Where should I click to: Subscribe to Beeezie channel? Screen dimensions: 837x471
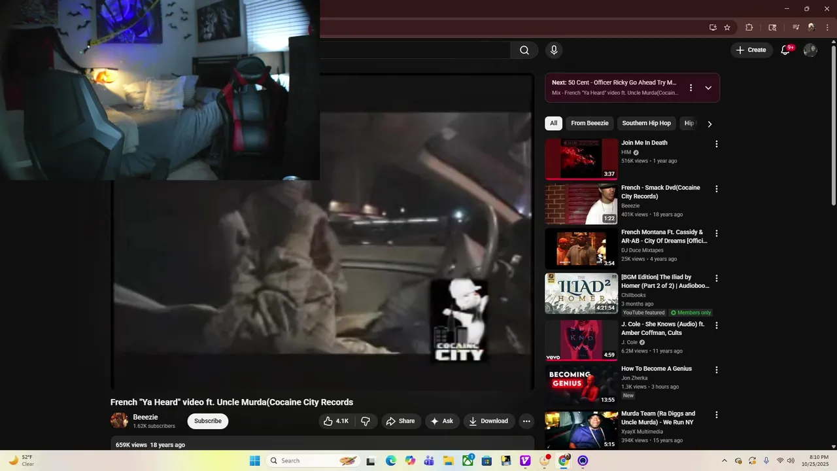[x=208, y=421]
